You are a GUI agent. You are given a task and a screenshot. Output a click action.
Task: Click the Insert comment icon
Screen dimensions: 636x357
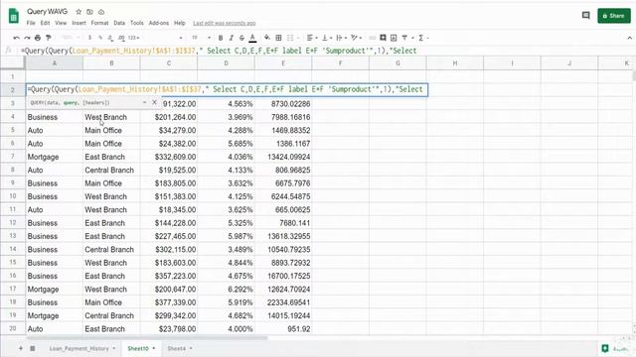click(383, 38)
